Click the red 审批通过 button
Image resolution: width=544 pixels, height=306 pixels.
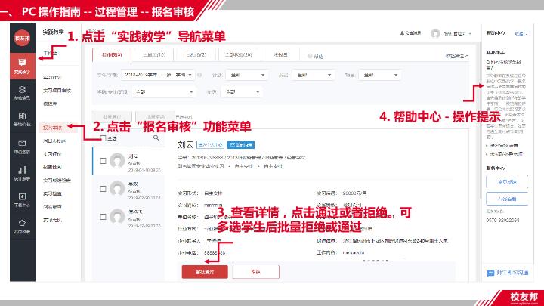point(205,270)
